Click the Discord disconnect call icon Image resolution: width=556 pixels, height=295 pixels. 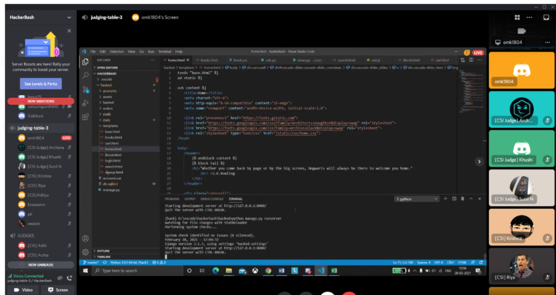69,278
